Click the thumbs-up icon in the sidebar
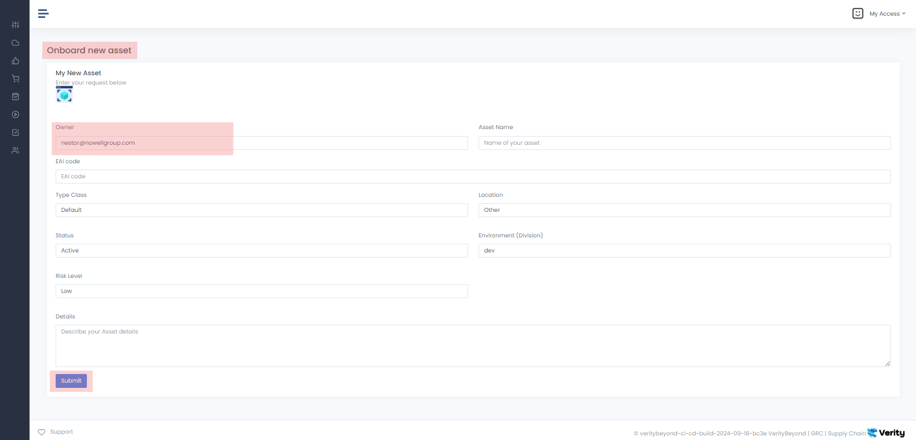 [16, 61]
